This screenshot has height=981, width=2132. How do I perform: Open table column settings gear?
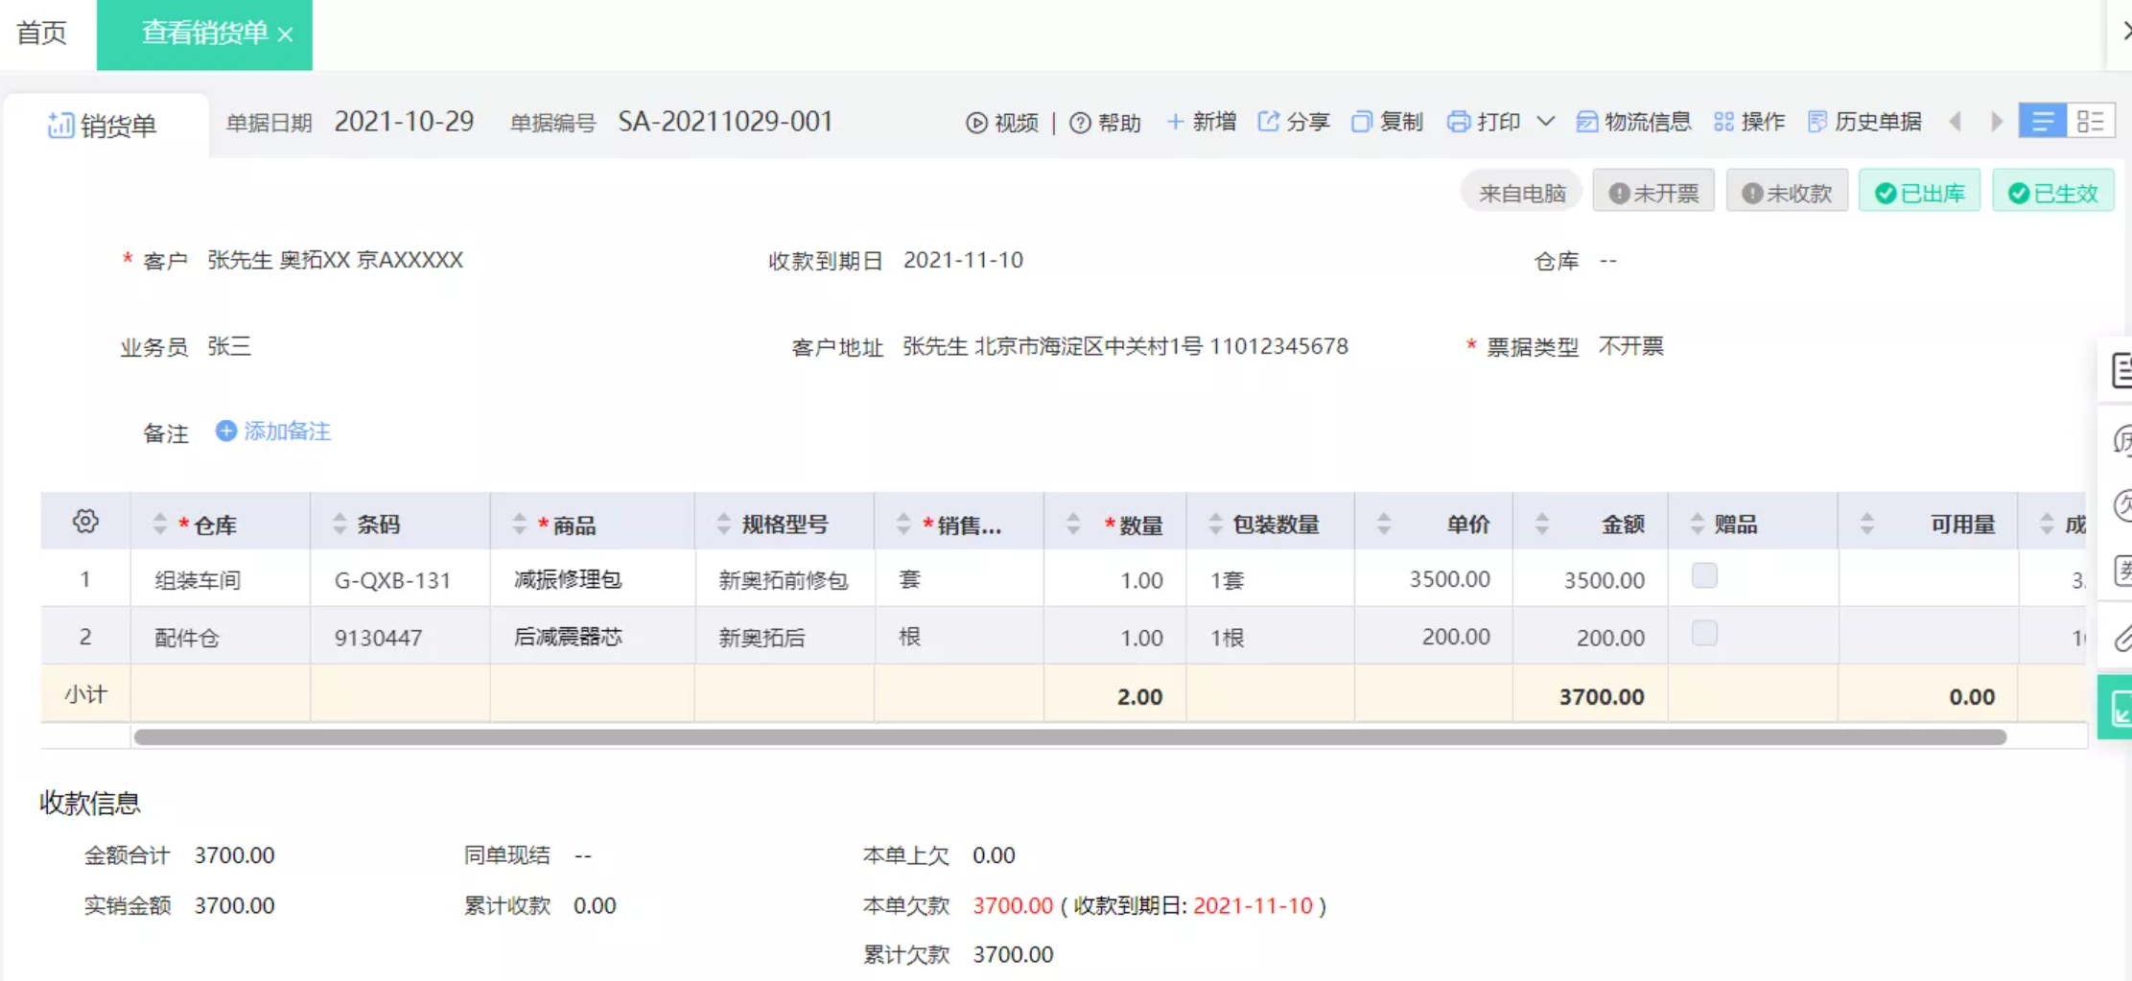click(x=85, y=522)
